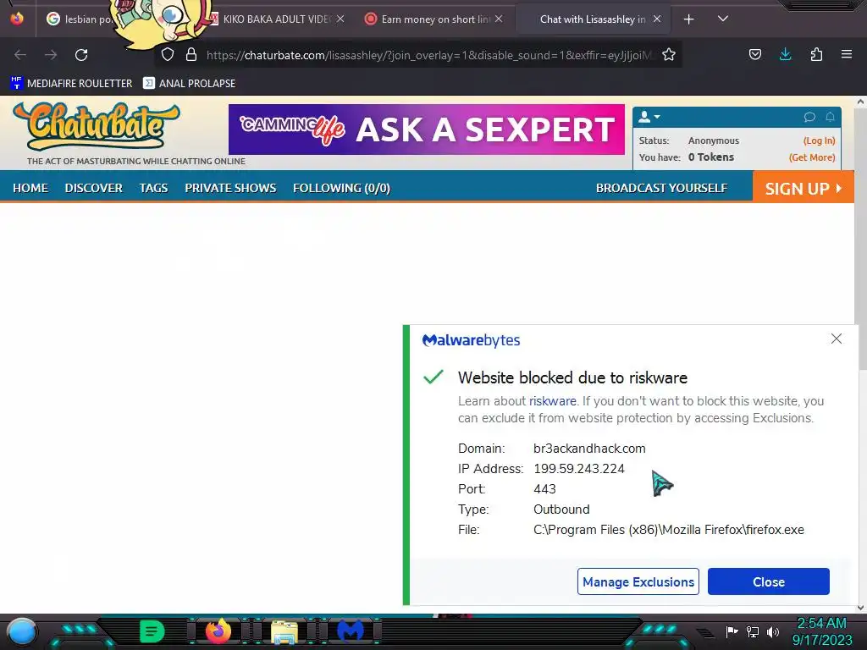
Task: Open the ANAL PROLAPSE bookmark
Action: (x=189, y=84)
